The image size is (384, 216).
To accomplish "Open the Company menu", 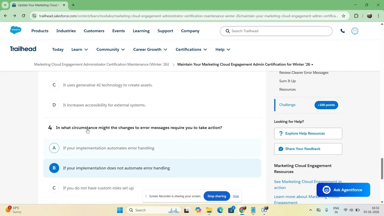I will (190, 31).
